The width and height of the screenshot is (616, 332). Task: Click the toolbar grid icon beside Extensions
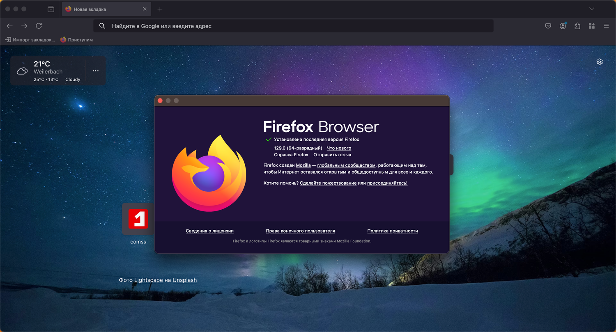point(592,26)
